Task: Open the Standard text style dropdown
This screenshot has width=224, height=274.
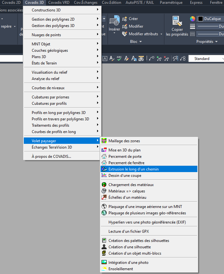Action: click(x=206, y=59)
